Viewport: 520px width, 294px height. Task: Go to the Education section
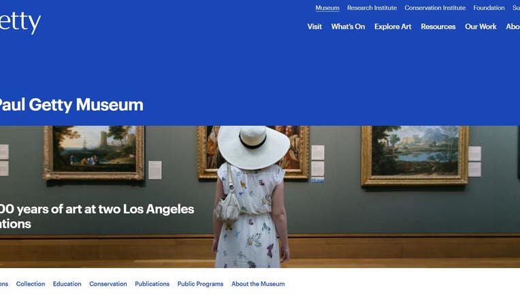pyautogui.click(x=67, y=284)
